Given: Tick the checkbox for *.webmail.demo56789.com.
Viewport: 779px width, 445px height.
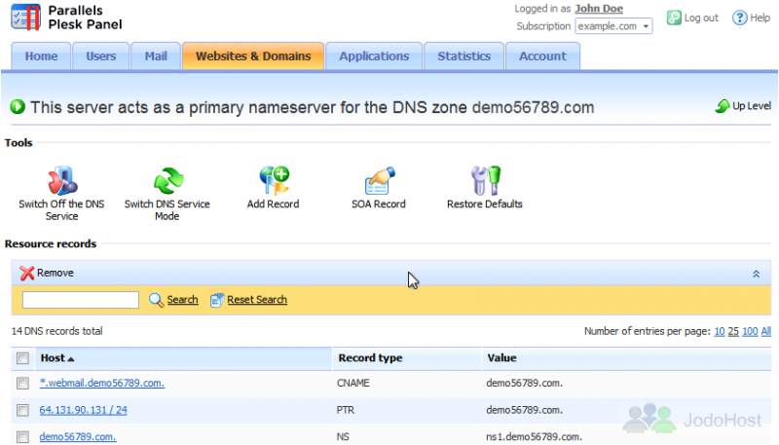Looking at the screenshot, I should click(x=23, y=384).
